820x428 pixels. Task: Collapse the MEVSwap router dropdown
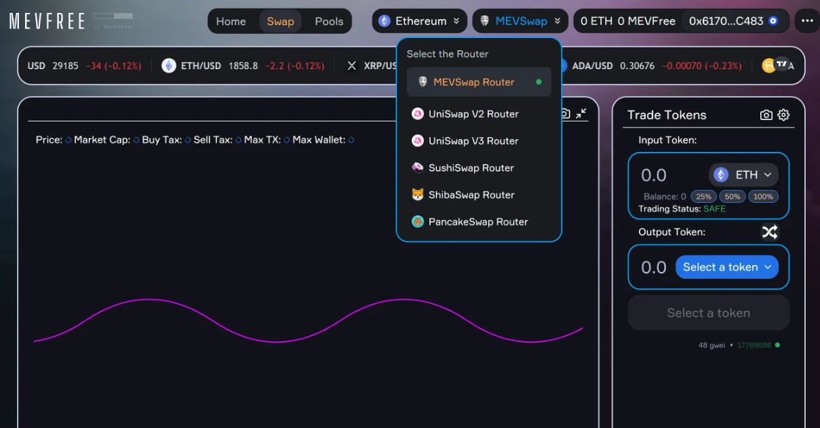tap(520, 21)
